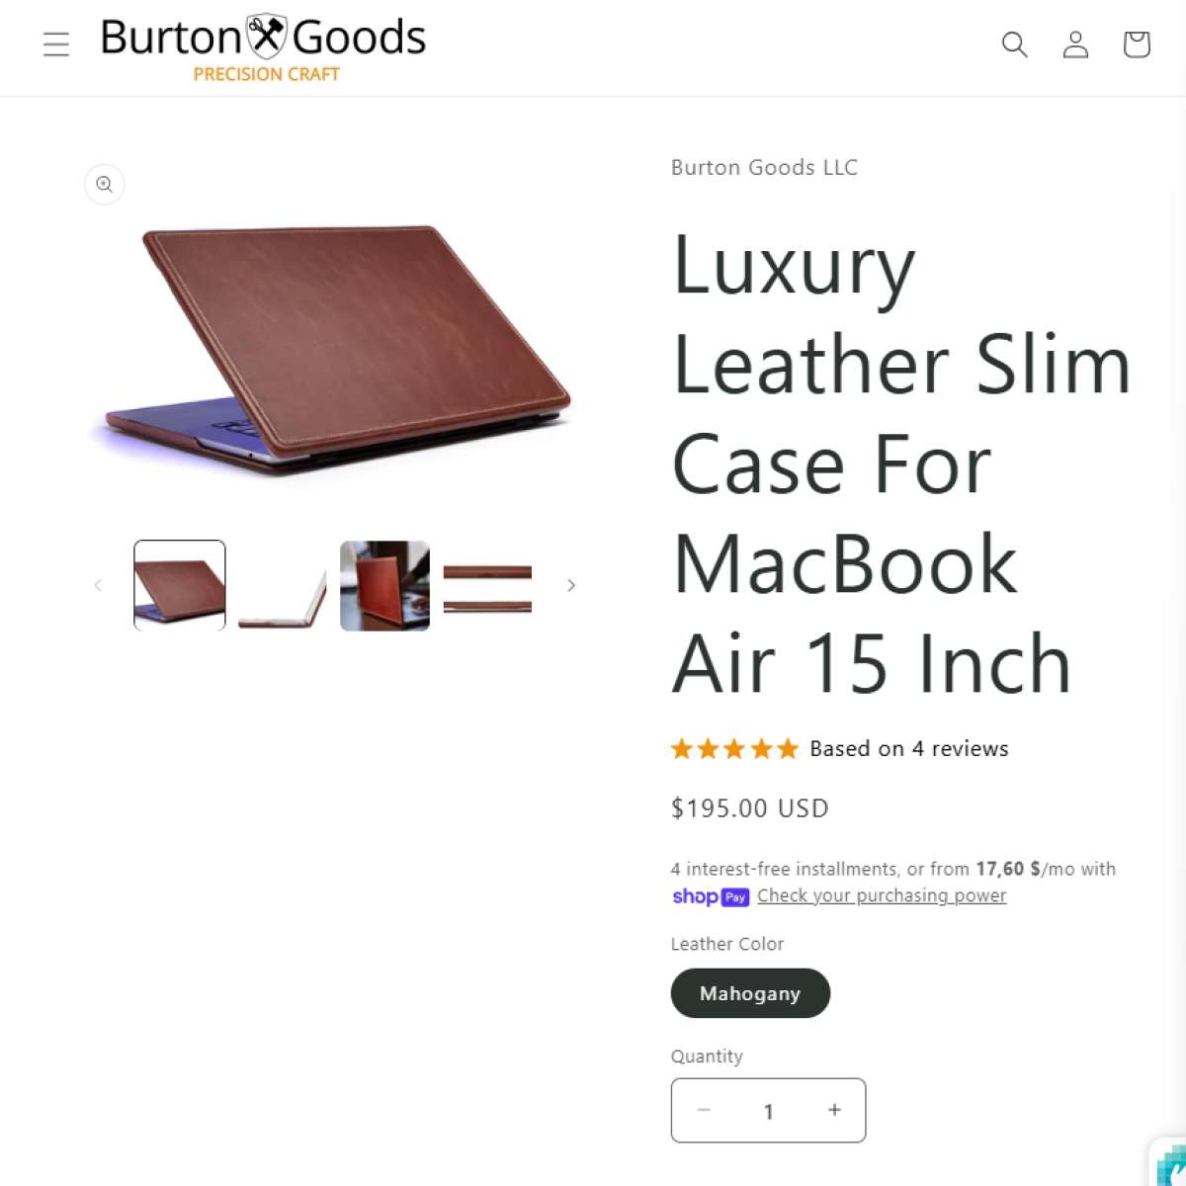Open the Check your purchasing power link

pyautogui.click(x=882, y=895)
